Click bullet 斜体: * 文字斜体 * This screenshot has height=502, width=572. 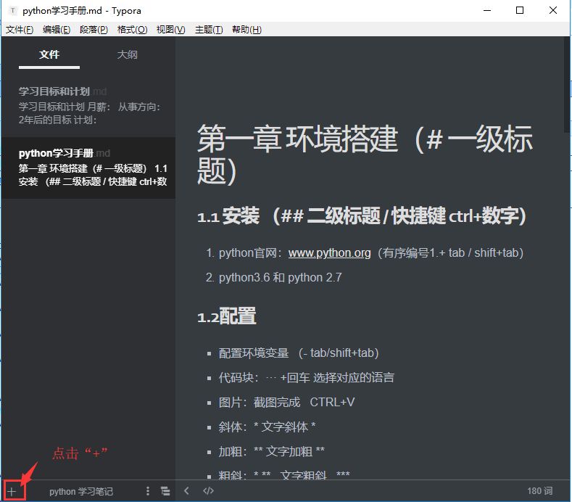(267, 427)
